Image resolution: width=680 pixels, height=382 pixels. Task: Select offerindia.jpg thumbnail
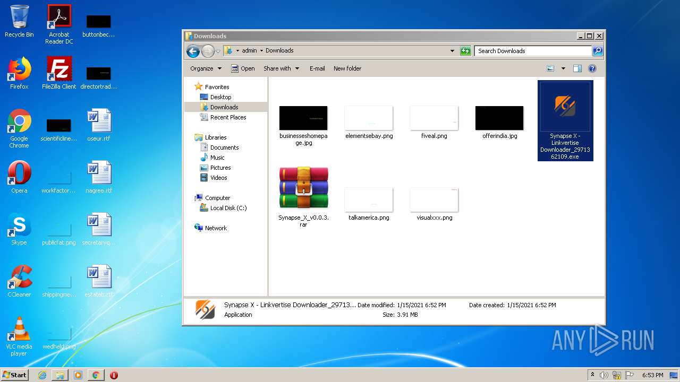point(499,122)
